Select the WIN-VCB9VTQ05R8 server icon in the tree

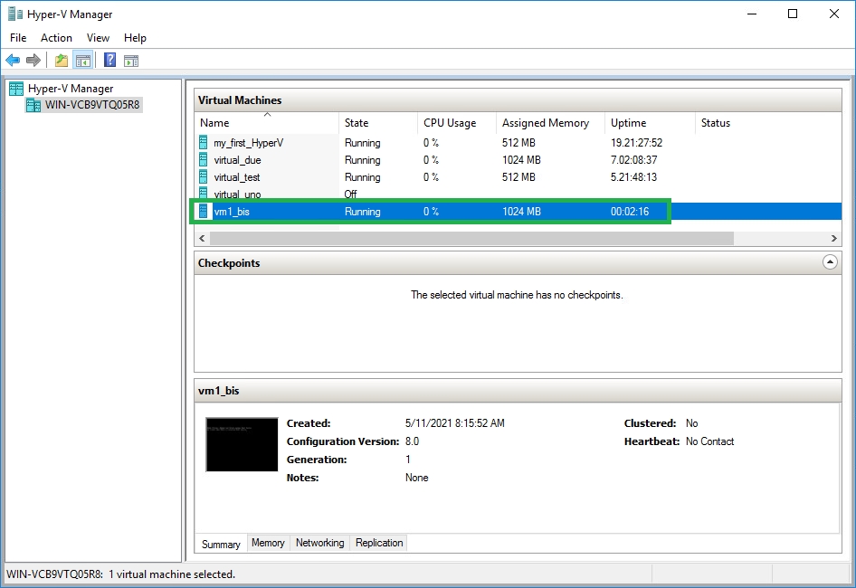34,105
